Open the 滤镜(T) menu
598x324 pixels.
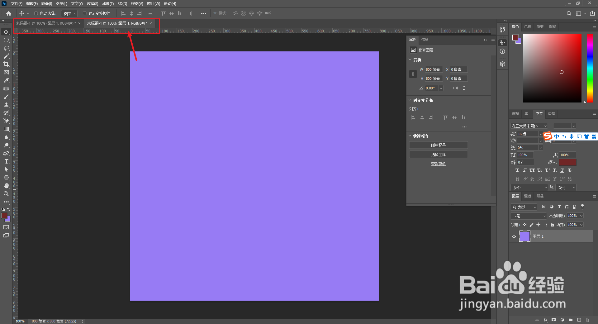coord(108,4)
